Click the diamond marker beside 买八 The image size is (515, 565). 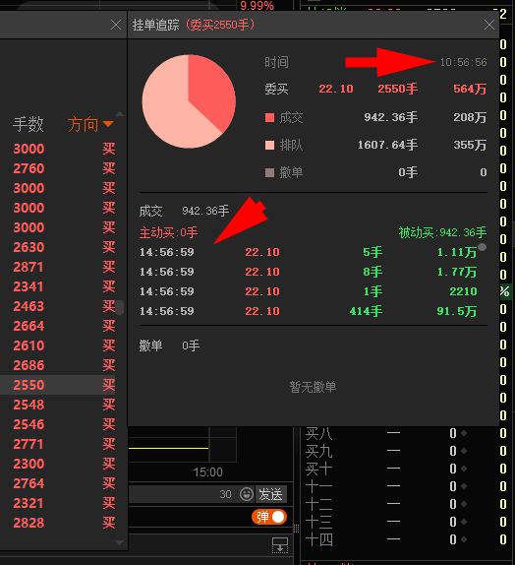click(x=464, y=433)
